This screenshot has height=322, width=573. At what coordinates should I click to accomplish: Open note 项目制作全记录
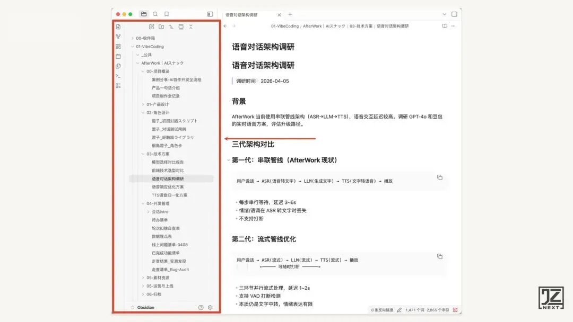coord(166,96)
